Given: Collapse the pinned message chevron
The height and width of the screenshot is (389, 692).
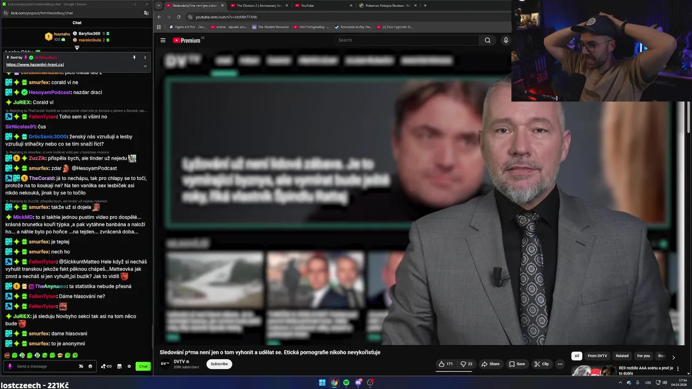Looking at the screenshot, I should [x=145, y=66].
